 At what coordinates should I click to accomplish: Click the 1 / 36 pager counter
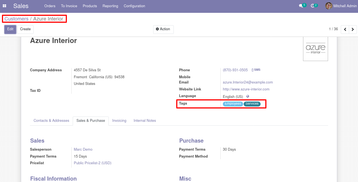pos(333,29)
